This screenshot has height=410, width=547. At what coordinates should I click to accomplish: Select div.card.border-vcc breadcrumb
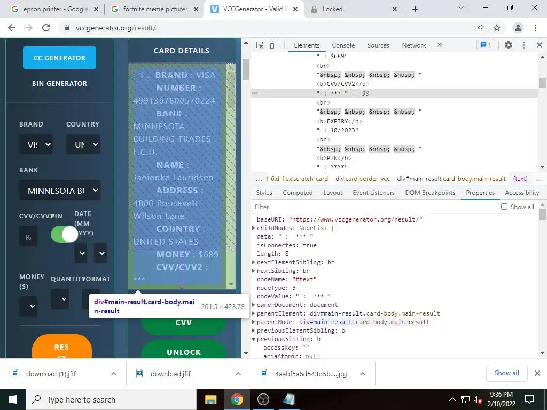[363, 179]
